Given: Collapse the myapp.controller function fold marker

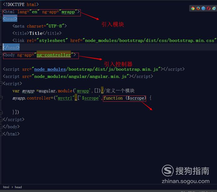Looking at the screenshot, I should pos(1,98).
